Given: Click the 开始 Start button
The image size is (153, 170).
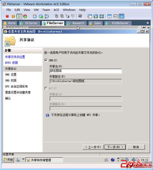Looking at the screenshot, I should 8,160.
